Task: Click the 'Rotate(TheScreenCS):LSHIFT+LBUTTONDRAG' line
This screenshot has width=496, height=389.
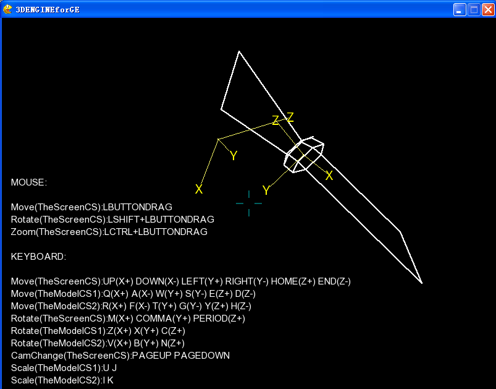Action: [x=112, y=220]
